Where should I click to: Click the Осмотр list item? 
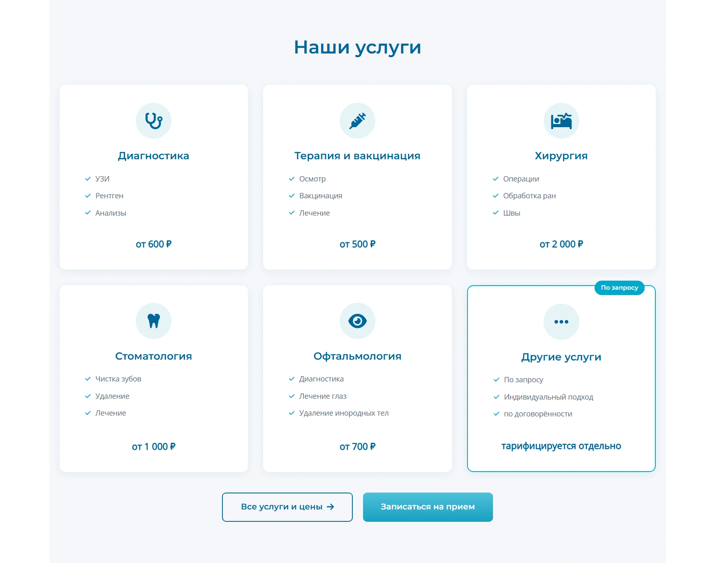click(312, 179)
